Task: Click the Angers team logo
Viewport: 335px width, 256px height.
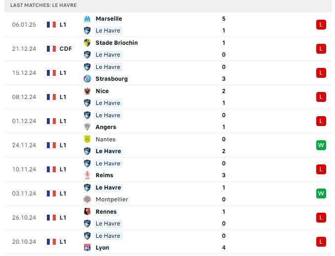Action: coord(87,127)
